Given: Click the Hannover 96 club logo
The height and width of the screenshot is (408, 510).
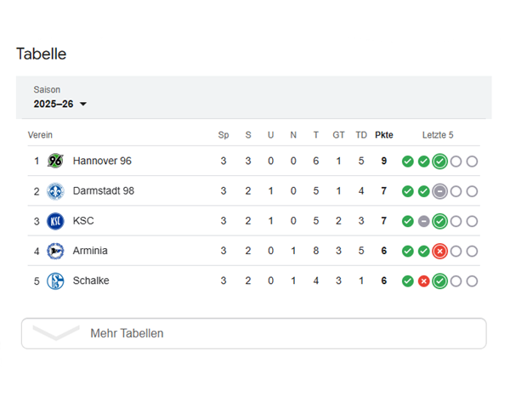Looking at the screenshot, I should (55, 161).
